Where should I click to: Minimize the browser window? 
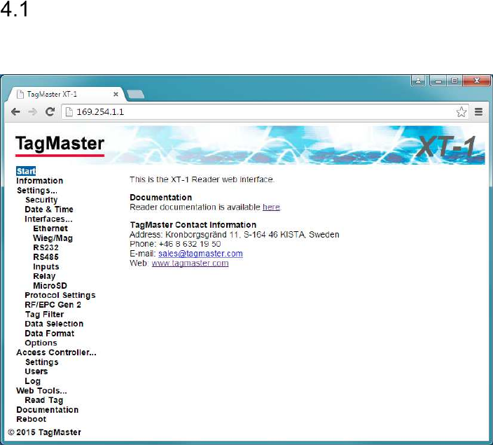pos(438,81)
